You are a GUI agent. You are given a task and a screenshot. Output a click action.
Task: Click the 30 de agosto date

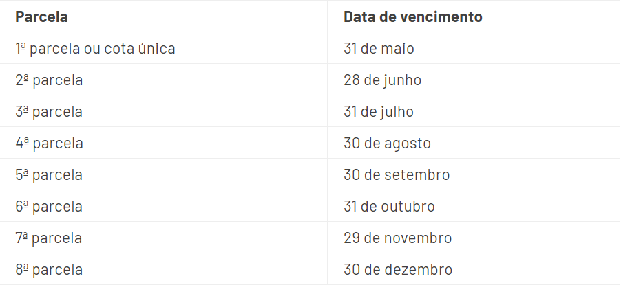[388, 143]
